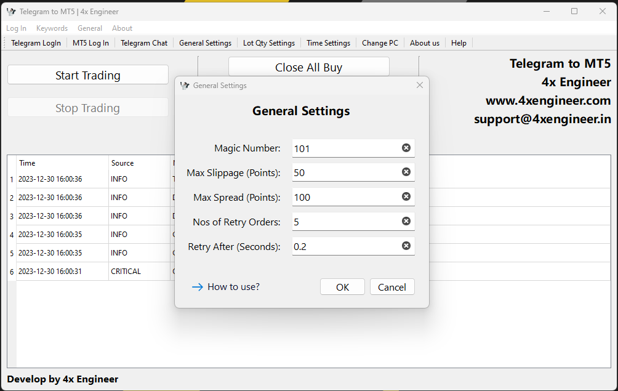Select the Time cell in log row 2
Screen dimensions: 618x391
(62, 198)
